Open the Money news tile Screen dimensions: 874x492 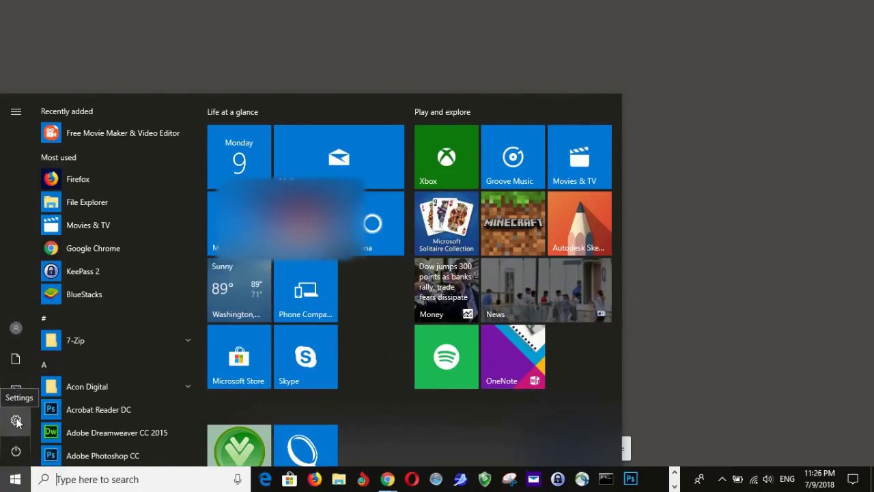point(447,290)
